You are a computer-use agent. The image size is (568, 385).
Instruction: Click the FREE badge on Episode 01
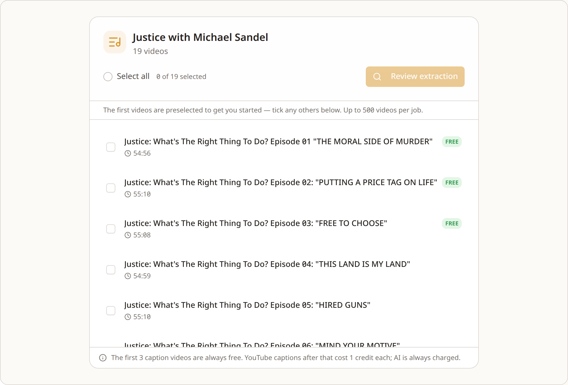tap(452, 142)
